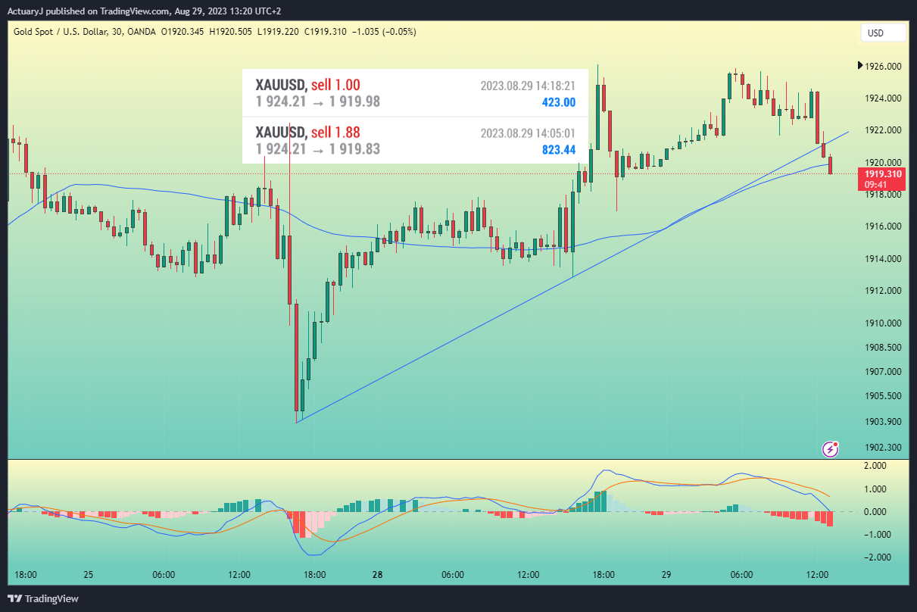Click the profit value 423.00
This screenshot has height=612, width=917.
(x=559, y=102)
